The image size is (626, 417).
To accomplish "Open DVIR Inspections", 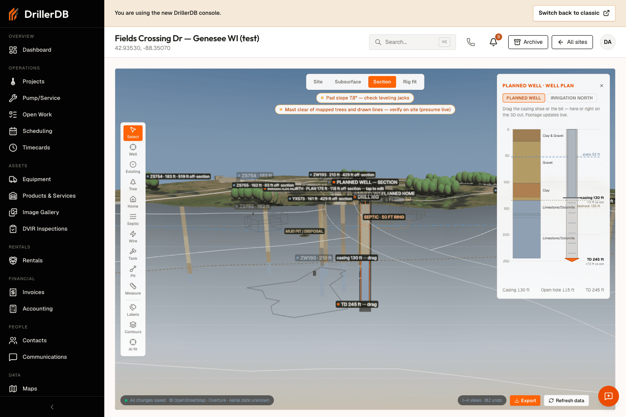I will (52, 229).
